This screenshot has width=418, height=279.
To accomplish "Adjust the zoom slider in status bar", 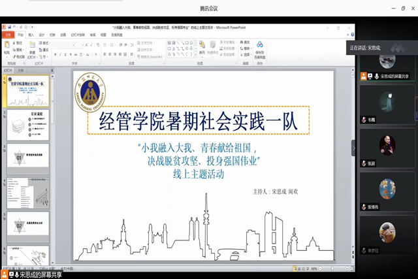I will 333,269.
